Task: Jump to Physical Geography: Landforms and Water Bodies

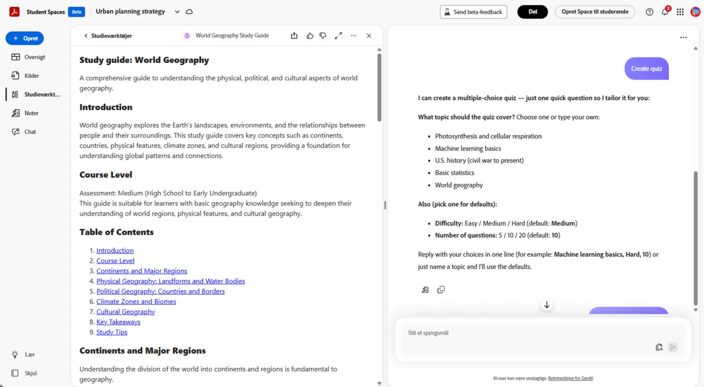Action: click(x=170, y=281)
